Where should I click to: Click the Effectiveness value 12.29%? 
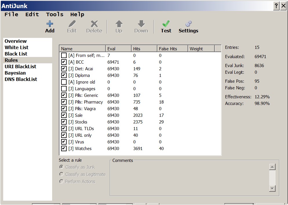(262, 97)
